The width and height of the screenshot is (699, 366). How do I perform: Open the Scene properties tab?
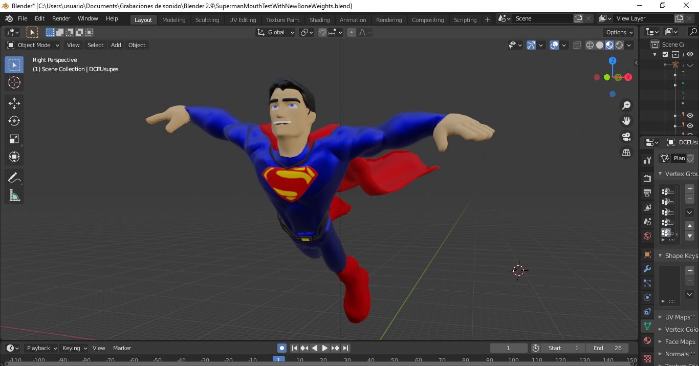point(647,222)
